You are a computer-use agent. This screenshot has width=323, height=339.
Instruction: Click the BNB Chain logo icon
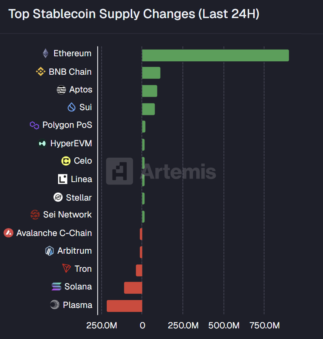point(41,72)
